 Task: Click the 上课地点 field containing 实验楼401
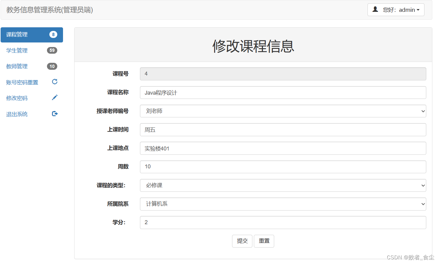[x=283, y=148]
